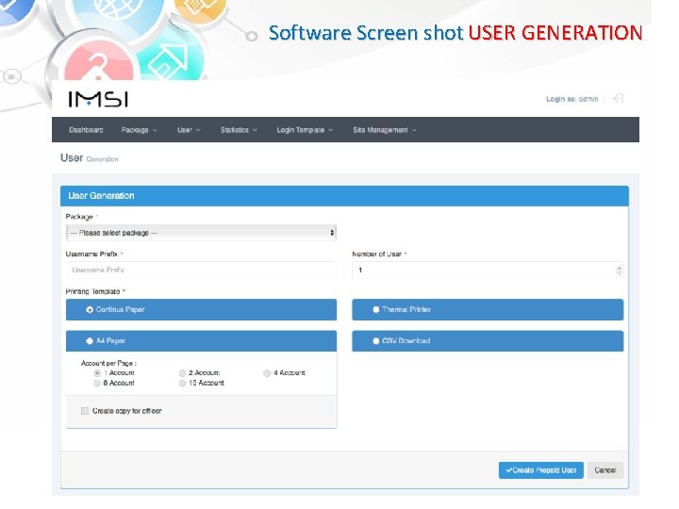
Task: Click the 'Printing Template' label
Action: tap(92, 291)
